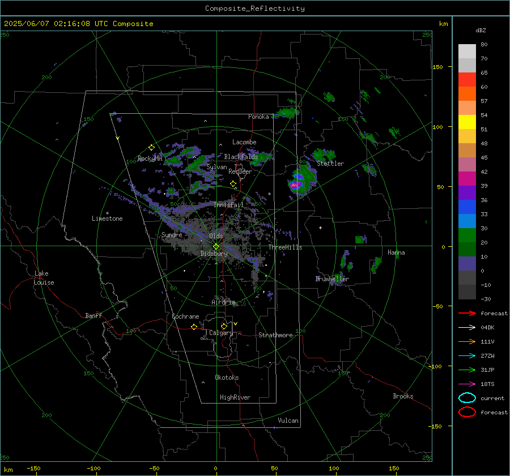Click the cyan current ellipse icon

point(467,398)
